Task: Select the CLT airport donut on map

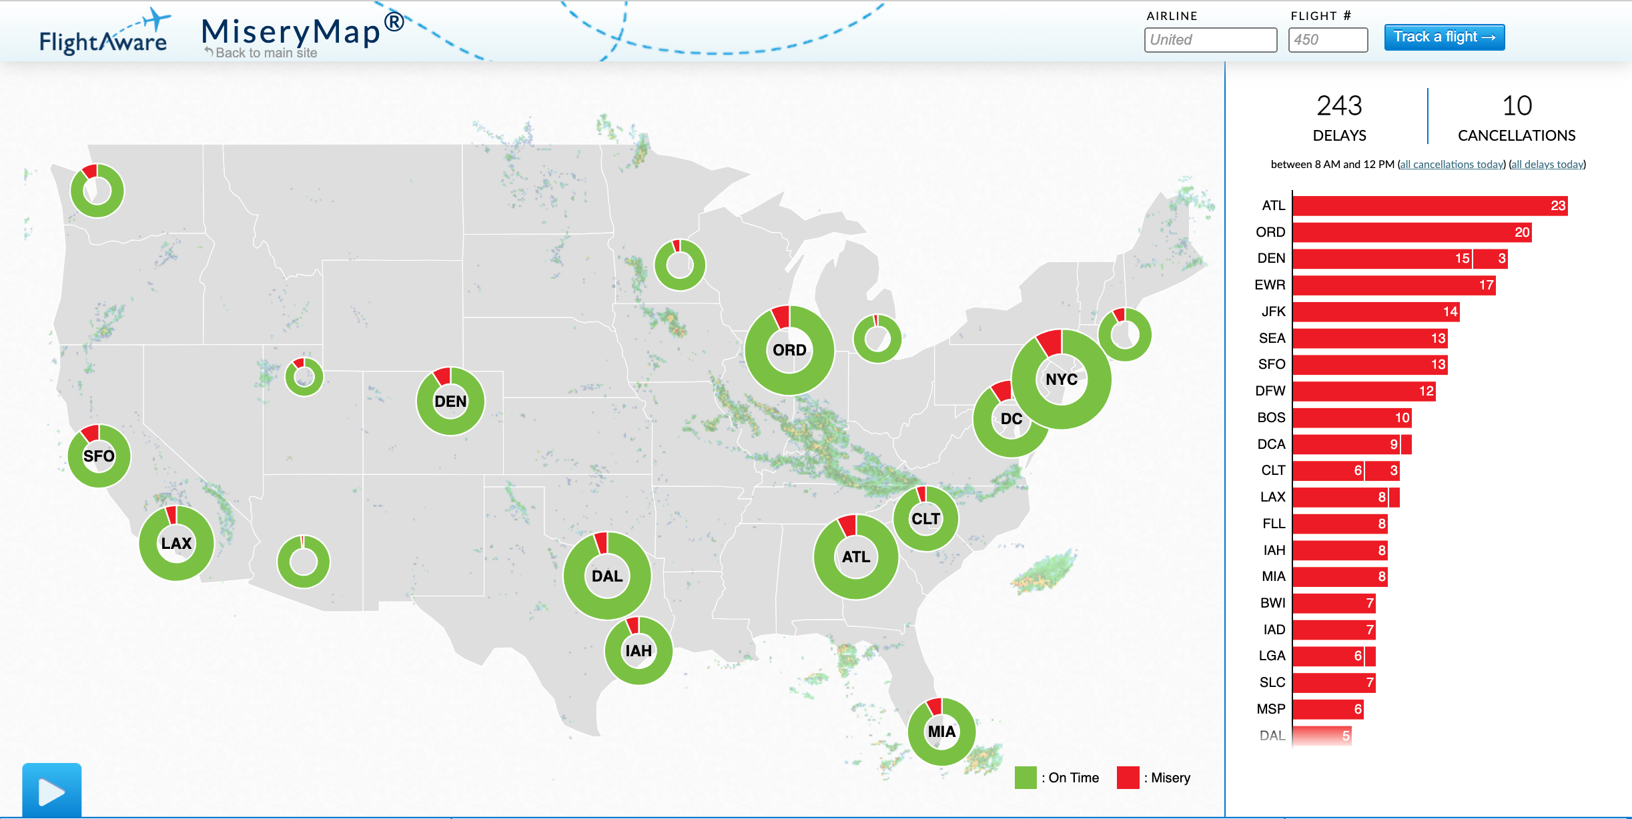Action: [x=925, y=518]
